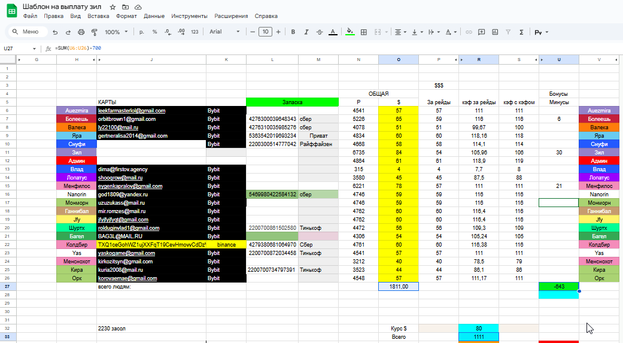Screen dimensions: 623x343
Task: Decrease decimal places button
Action: tap(168, 32)
